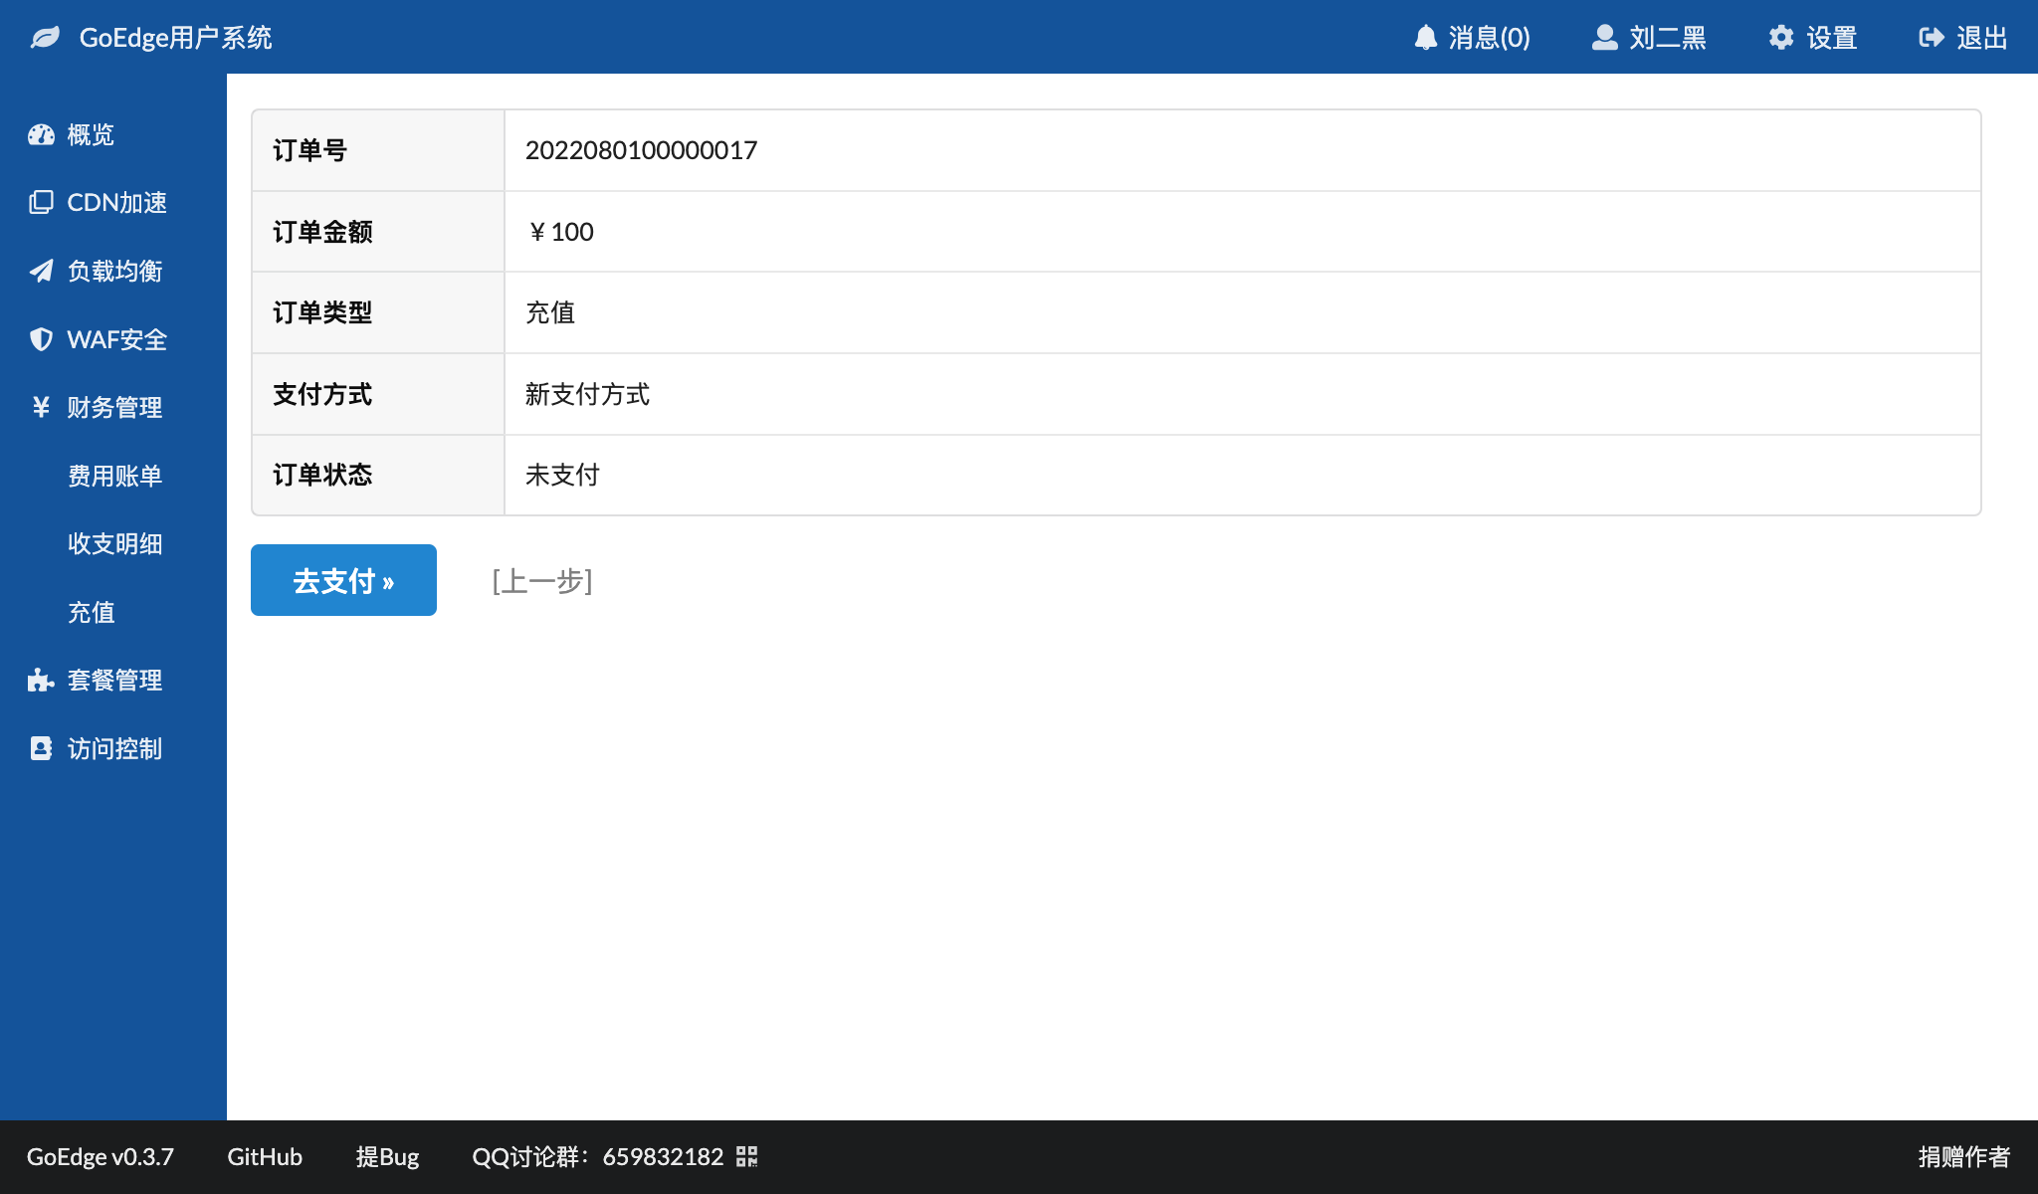Click the 订单状态 row label
The height and width of the screenshot is (1194, 2038).
click(x=322, y=475)
